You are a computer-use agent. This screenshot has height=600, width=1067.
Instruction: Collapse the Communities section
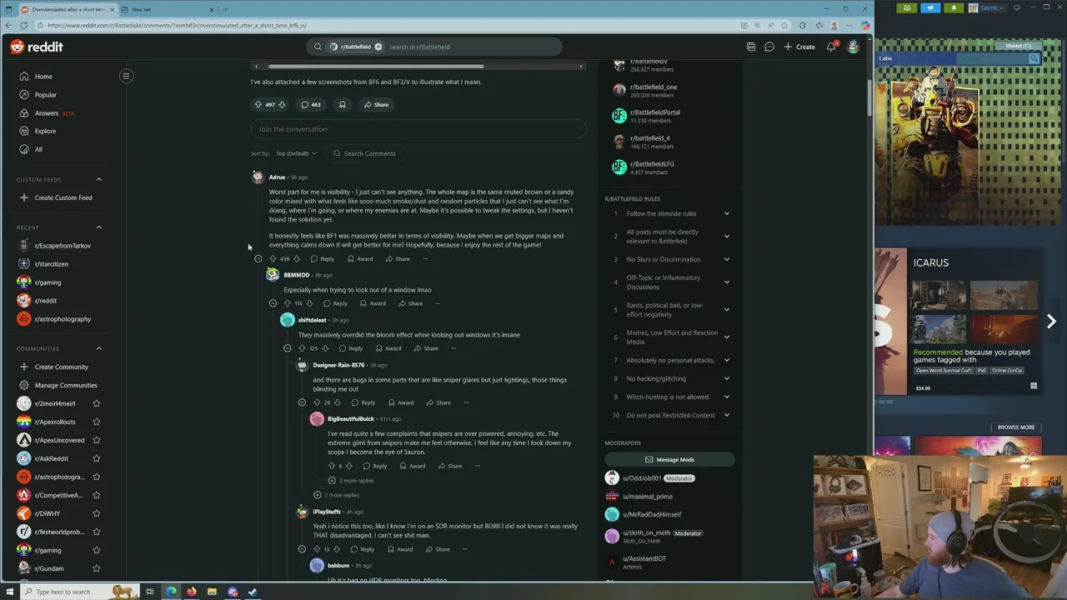[98, 348]
